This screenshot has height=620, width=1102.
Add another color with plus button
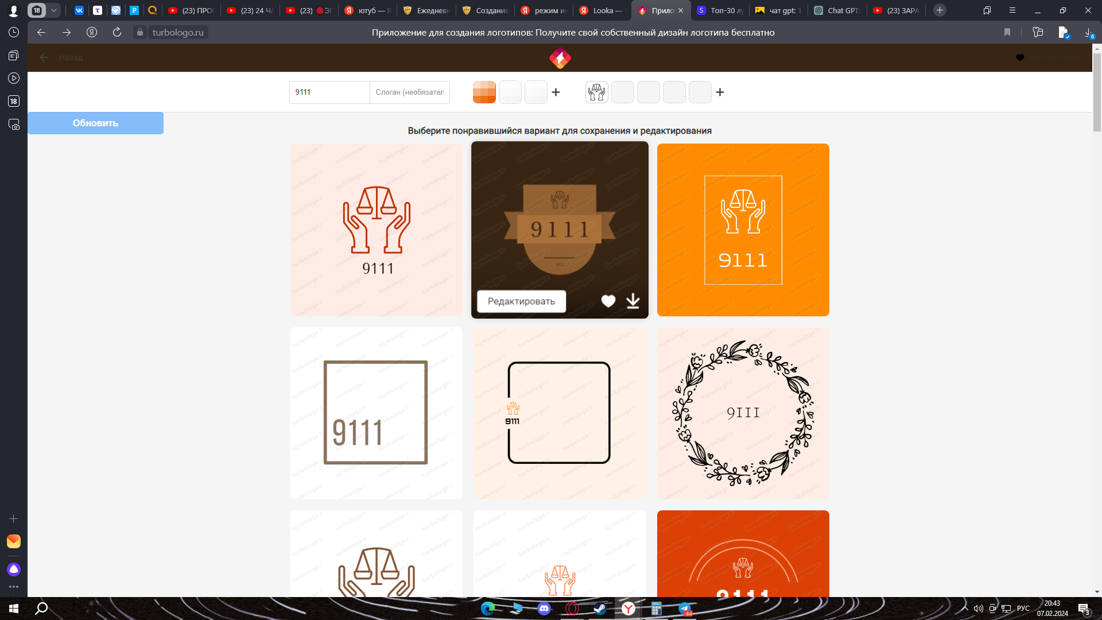tap(556, 92)
